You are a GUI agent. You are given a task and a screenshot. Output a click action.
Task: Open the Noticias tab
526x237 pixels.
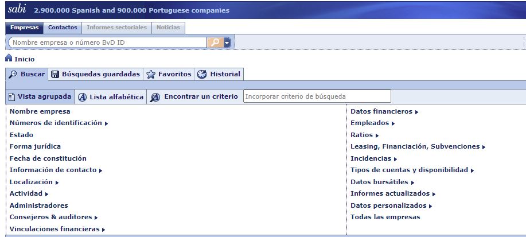(x=168, y=27)
